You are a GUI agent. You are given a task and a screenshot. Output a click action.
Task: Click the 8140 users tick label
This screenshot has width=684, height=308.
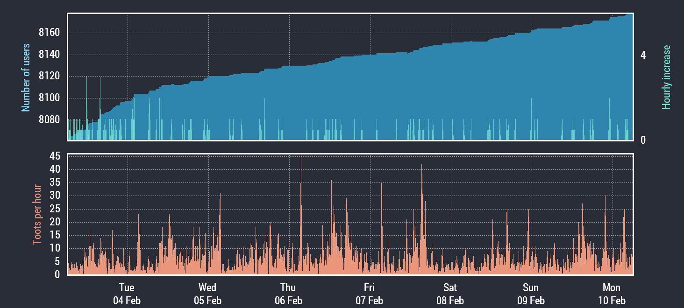pos(49,55)
